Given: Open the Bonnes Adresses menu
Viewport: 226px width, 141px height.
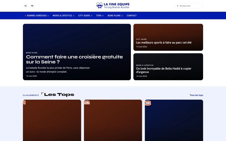Looking at the screenshot, I should click(x=37, y=16).
